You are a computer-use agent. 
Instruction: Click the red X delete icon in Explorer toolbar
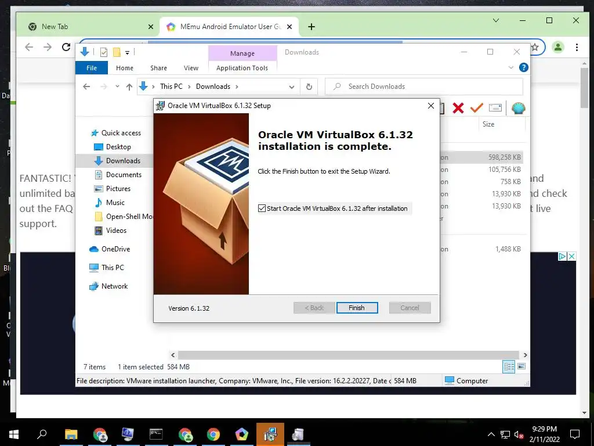pos(458,108)
